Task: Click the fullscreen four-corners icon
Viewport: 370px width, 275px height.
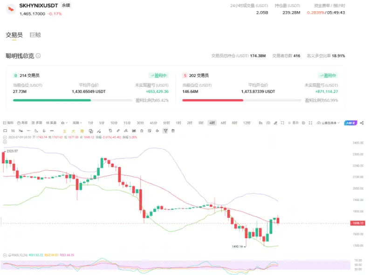Action: tap(310, 123)
